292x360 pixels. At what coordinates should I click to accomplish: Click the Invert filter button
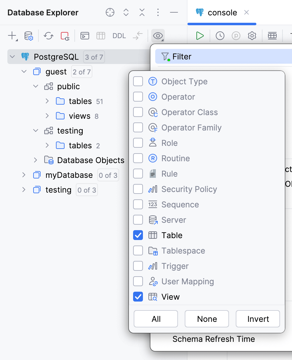258,319
